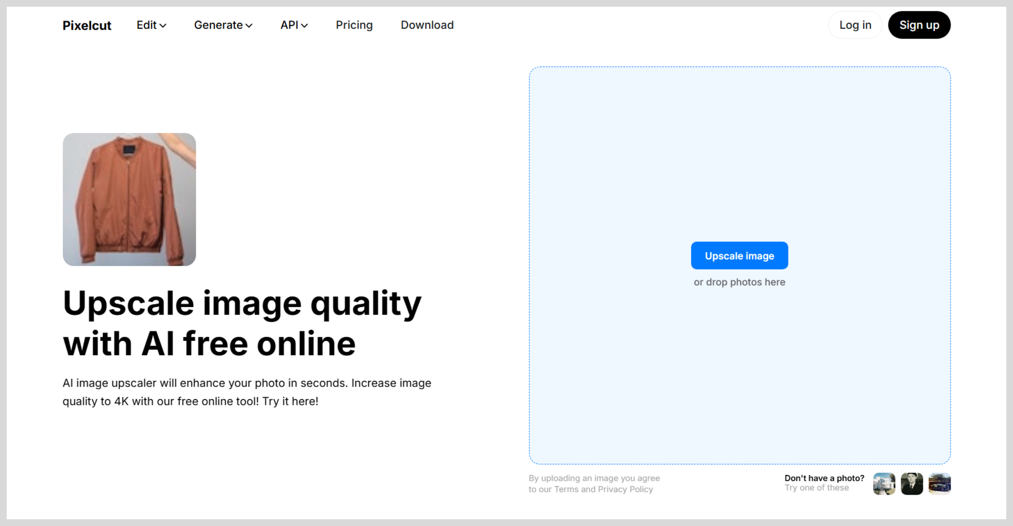Click the orange jacket preview image
Image resolution: width=1013 pixels, height=526 pixels.
coord(129,199)
